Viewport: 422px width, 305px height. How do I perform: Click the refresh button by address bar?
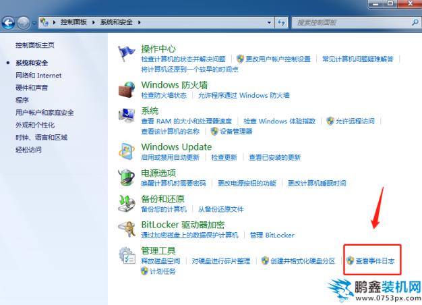click(x=281, y=22)
